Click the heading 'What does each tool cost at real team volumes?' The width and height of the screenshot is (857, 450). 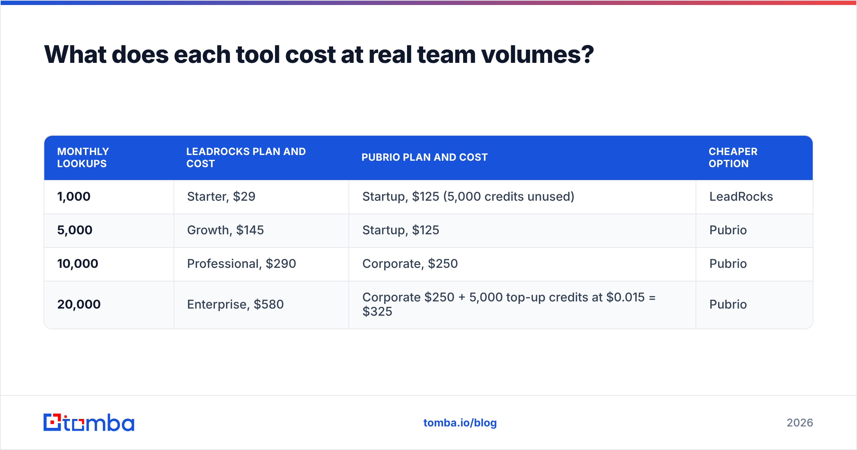pos(319,55)
